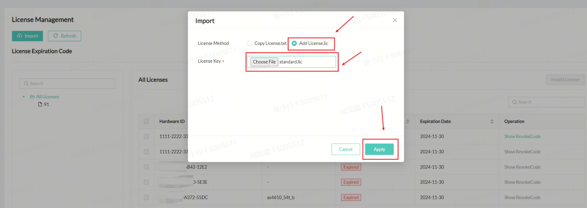Cancel the Import dialog
Viewport: 587px width, 208px height.
346,149
